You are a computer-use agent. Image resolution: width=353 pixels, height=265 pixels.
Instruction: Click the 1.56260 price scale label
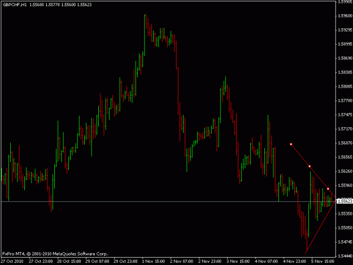pos(345,171)
